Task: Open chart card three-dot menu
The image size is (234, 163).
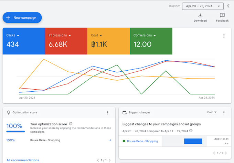Action: (224, 36)
